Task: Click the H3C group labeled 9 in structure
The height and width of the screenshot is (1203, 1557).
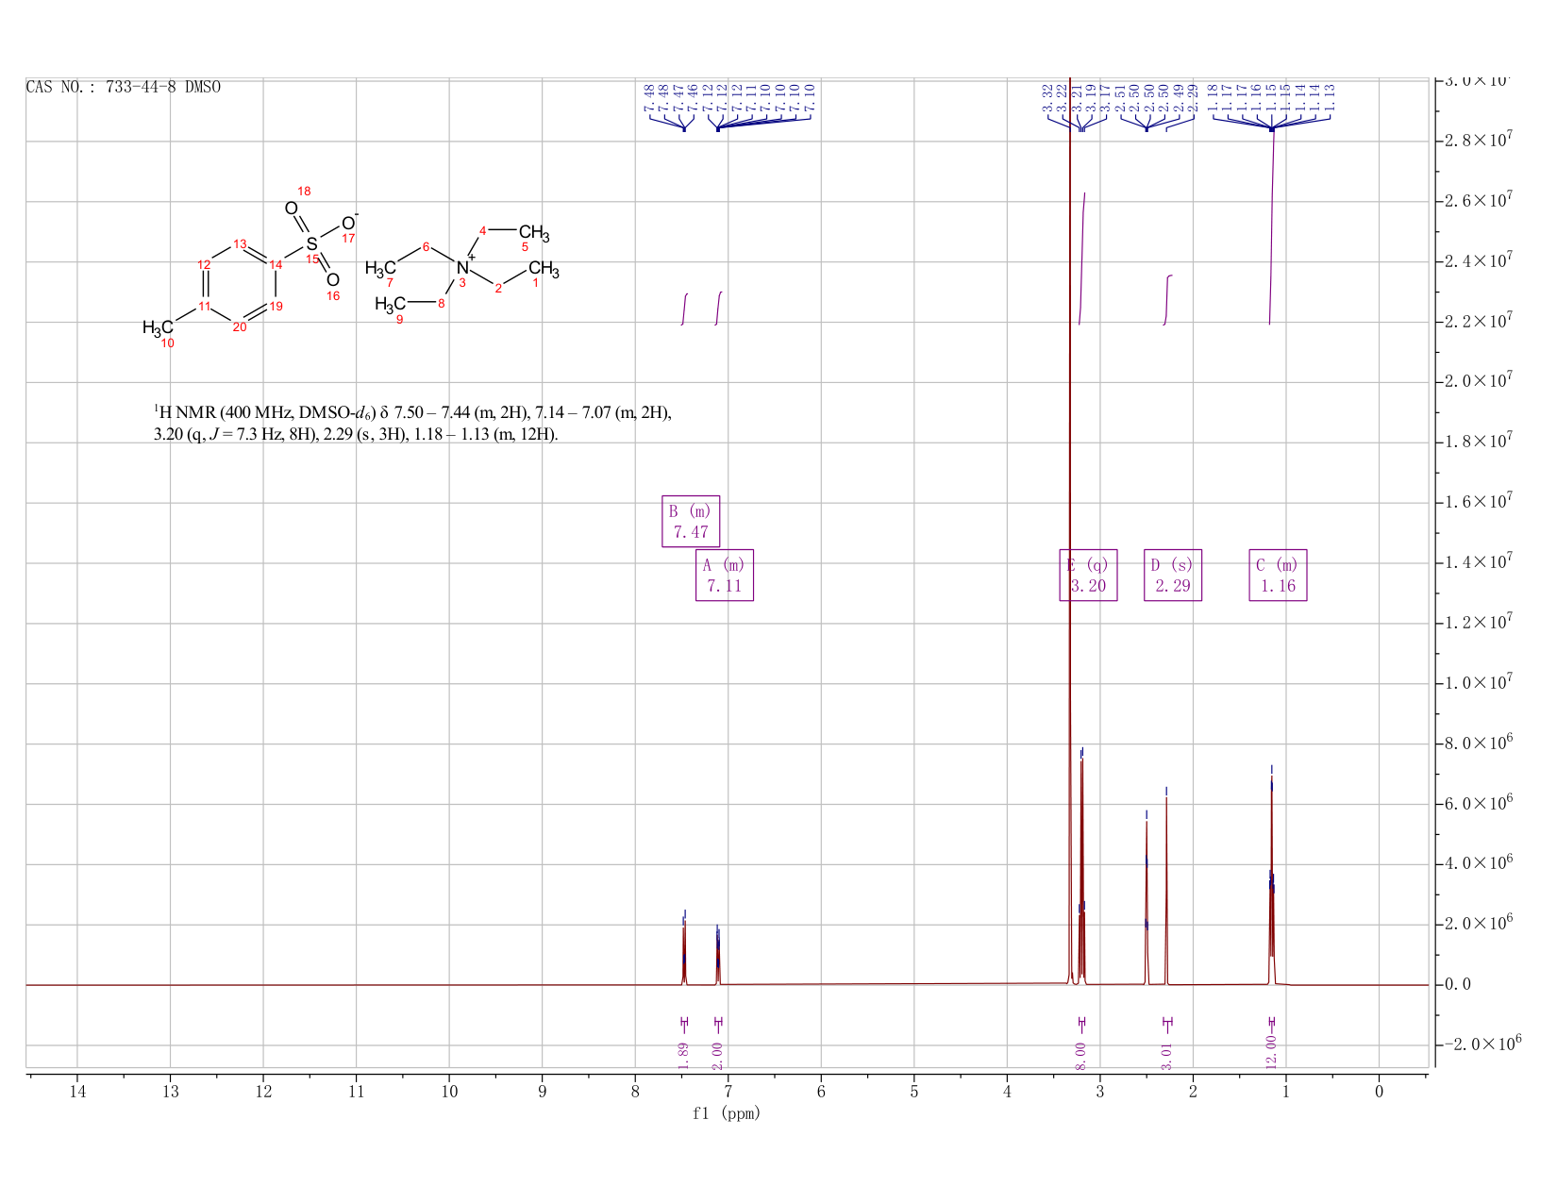Action: click(x=391, y=304)
